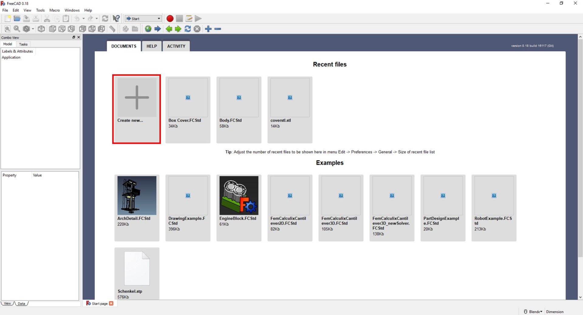Select the Paste clipboard icon
Screen dimensions: 583x315
[66, 19]
